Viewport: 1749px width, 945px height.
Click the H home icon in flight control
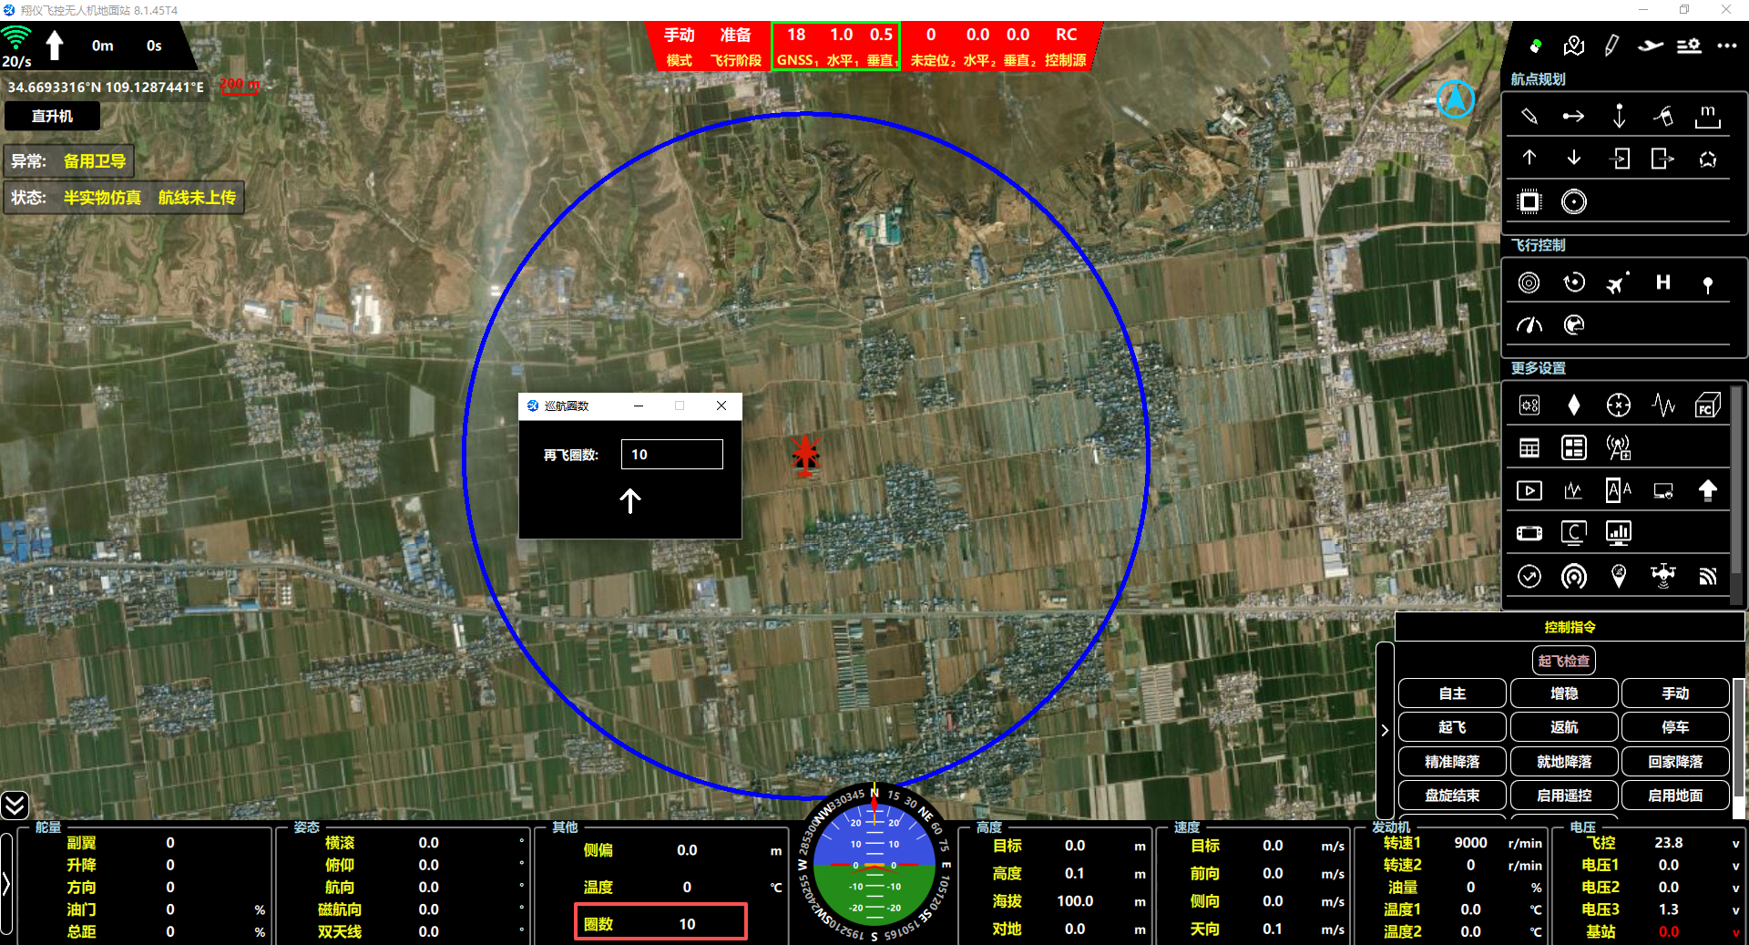pyautogui.click(x=1663, y=282)
